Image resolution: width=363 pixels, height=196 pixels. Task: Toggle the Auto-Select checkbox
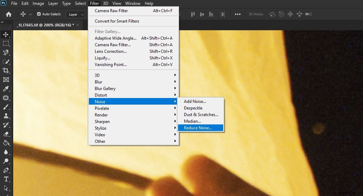[x=39, y=14]
